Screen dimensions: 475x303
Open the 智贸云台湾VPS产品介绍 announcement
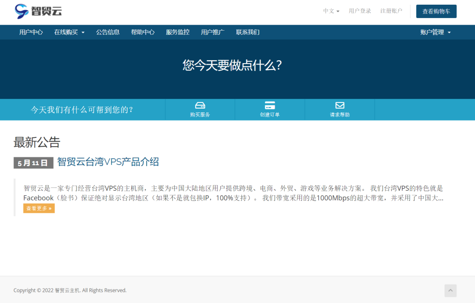[108, 162]
